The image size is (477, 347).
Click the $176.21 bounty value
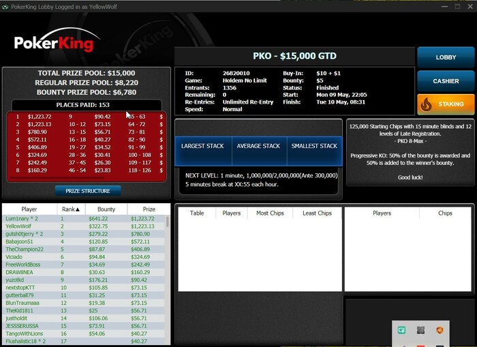[98, 280]
